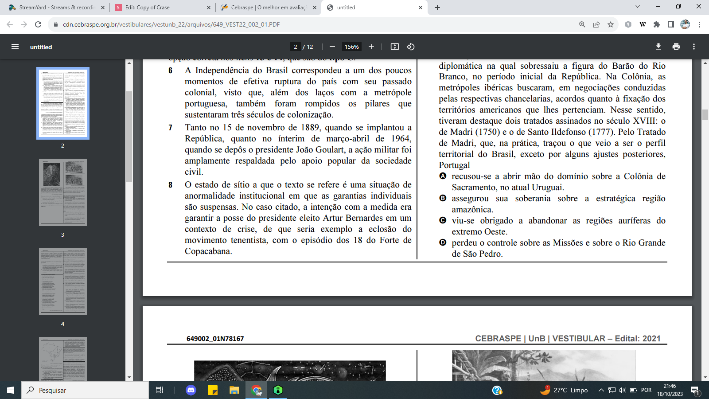
Task: Click question number 8 in document
Action: 170,185
